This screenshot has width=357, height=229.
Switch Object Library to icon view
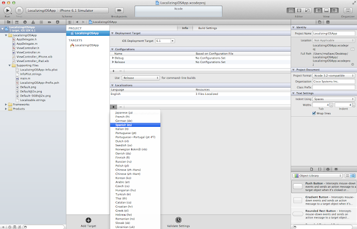click(x=348, y=176)
